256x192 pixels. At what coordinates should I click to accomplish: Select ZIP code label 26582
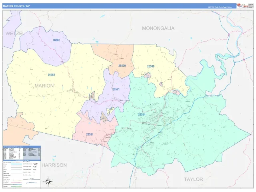tap(51, 75)
